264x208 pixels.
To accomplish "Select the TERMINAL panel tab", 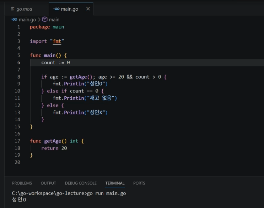I will (x=115, y=183).
